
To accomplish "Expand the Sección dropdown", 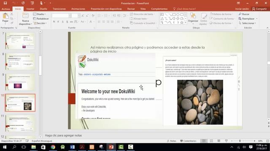I will (40, 23).
